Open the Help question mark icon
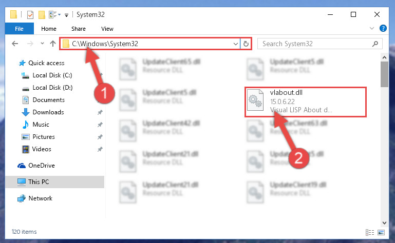 coord(383,28)
